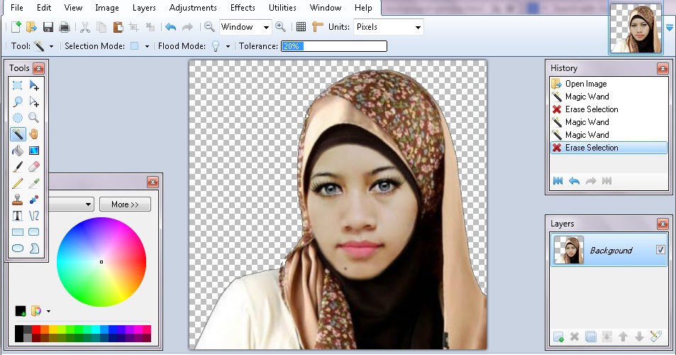Select the Eraser tool
This screenshot has height=355, width=676.
tap(33, 167)
